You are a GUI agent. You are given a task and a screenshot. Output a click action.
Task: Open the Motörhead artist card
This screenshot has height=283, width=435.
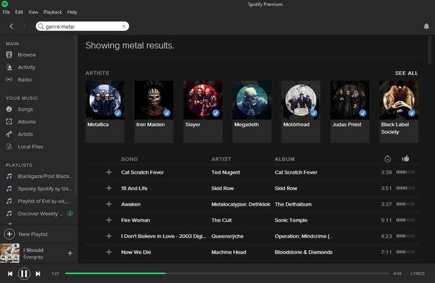pyautogui.click(x=301, y=112)
